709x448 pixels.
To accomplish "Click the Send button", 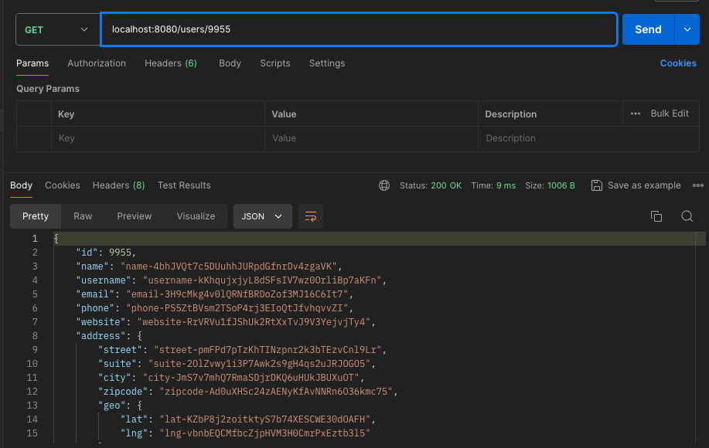I will click(648, 29).
